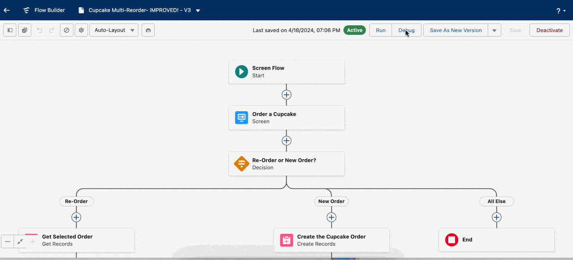Toggle the Toolbox panel icon
The image size is (573, 260).
[x=10, y=30]
